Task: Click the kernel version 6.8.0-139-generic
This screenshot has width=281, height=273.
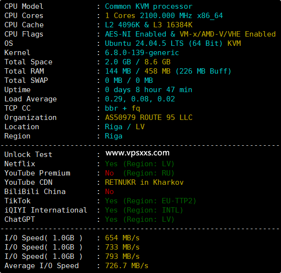Action: (142, 53)
